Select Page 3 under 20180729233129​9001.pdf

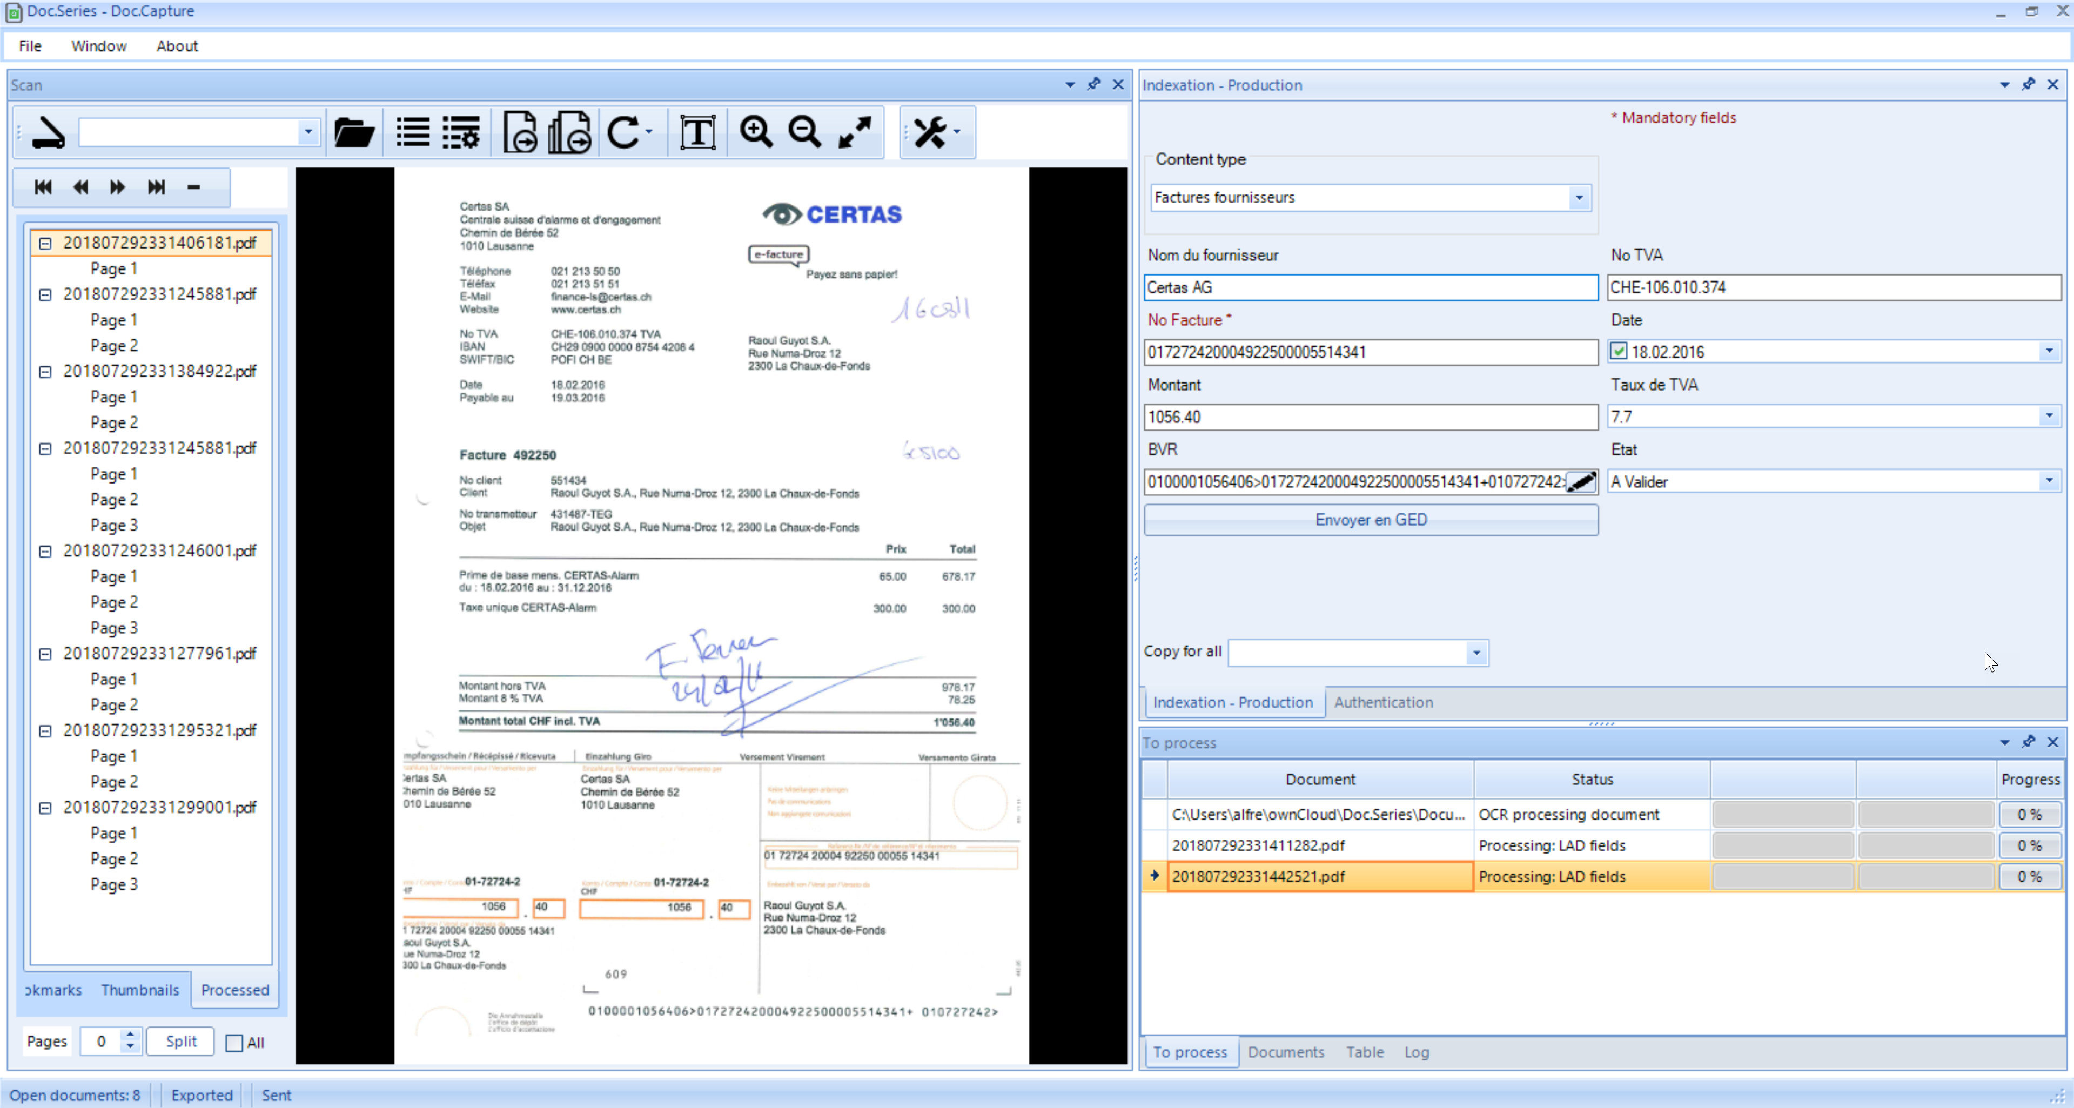[113, 884]
